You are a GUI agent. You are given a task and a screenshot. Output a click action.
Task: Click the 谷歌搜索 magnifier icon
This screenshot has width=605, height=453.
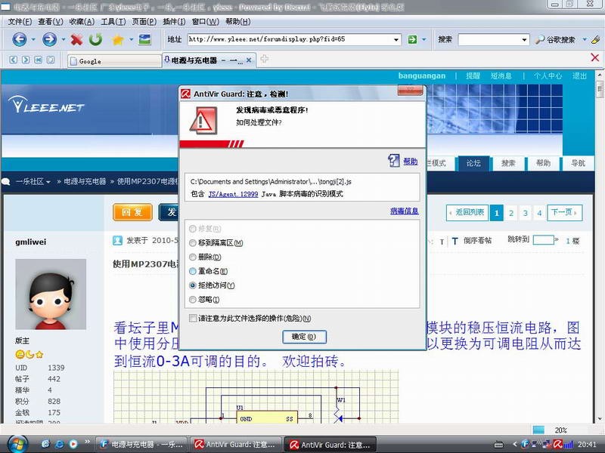540,39
